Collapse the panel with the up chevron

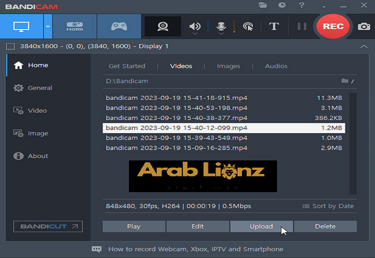click(x=364, y=46)
